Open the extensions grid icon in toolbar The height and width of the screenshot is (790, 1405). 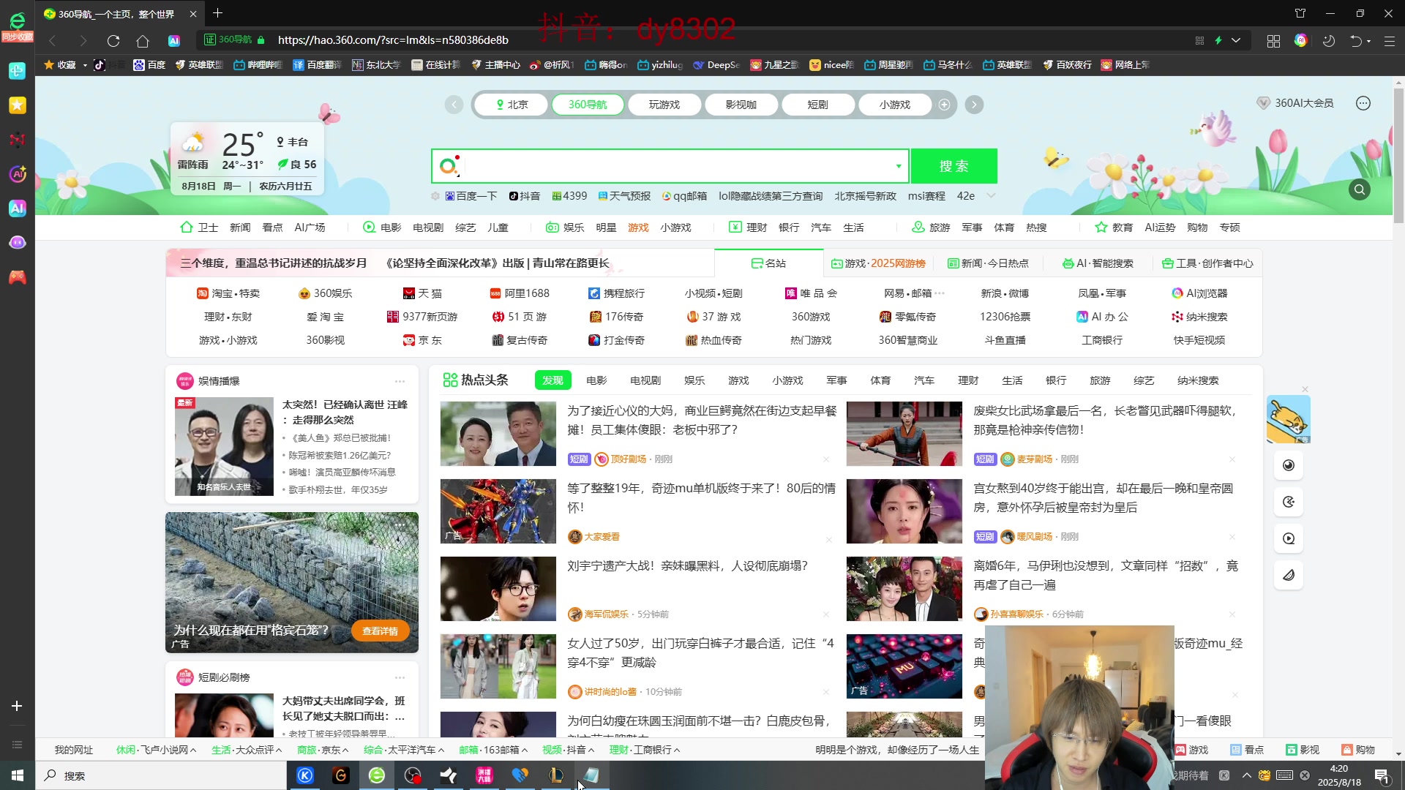pyautogui.click(x=1273, y=40)
